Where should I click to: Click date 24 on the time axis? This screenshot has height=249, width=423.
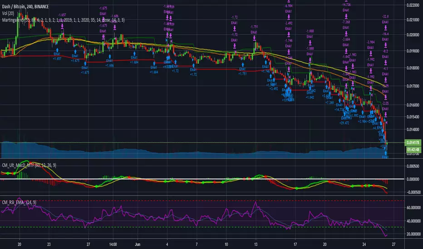tap(364, 244)
